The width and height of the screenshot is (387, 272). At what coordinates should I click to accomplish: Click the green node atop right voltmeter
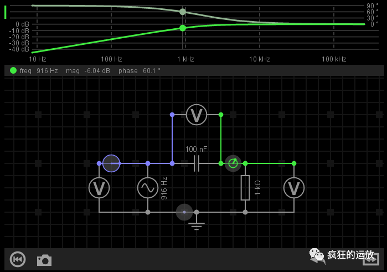pos(293,163)
